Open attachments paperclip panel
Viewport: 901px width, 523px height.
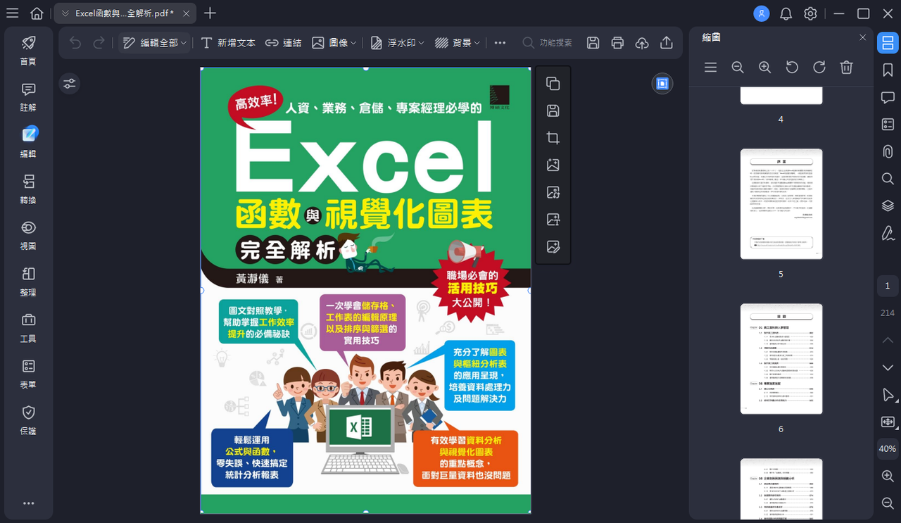coord(888,151)
